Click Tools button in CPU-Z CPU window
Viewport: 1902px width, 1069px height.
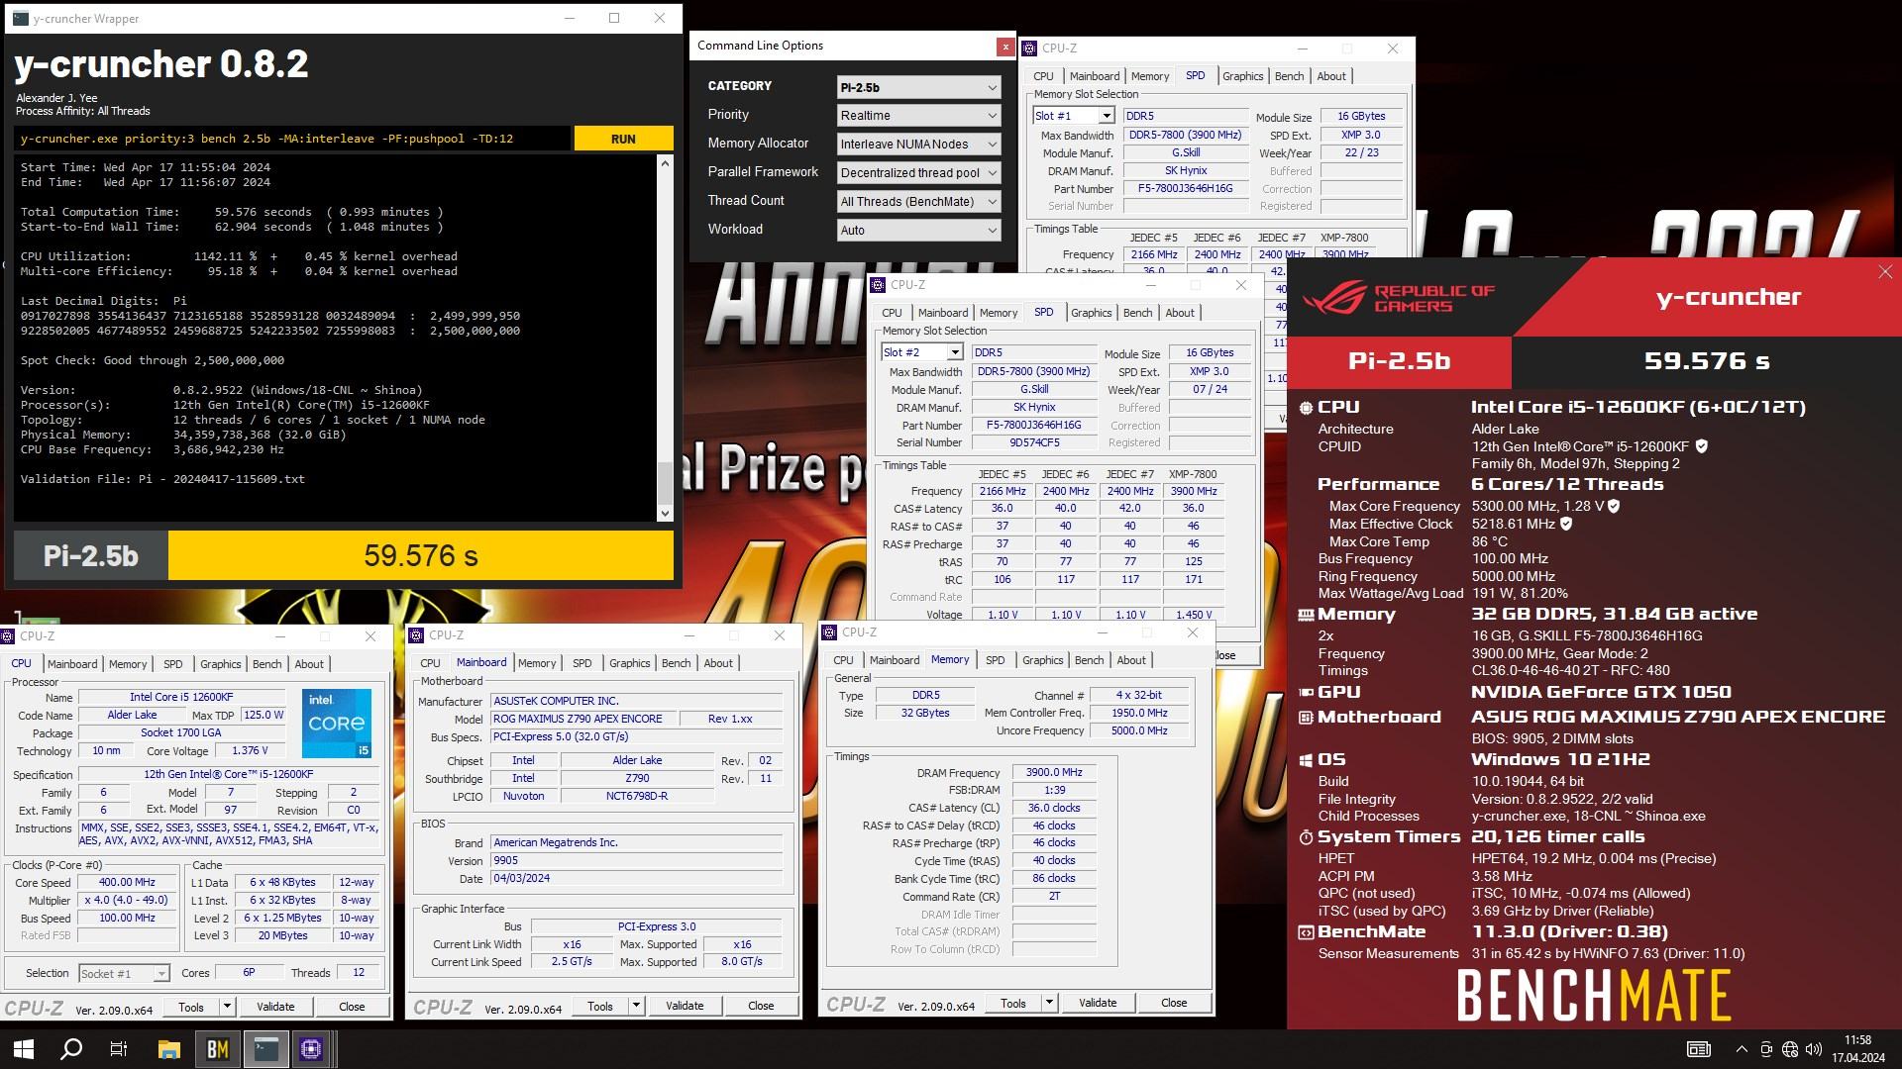tap(191, 1007)
